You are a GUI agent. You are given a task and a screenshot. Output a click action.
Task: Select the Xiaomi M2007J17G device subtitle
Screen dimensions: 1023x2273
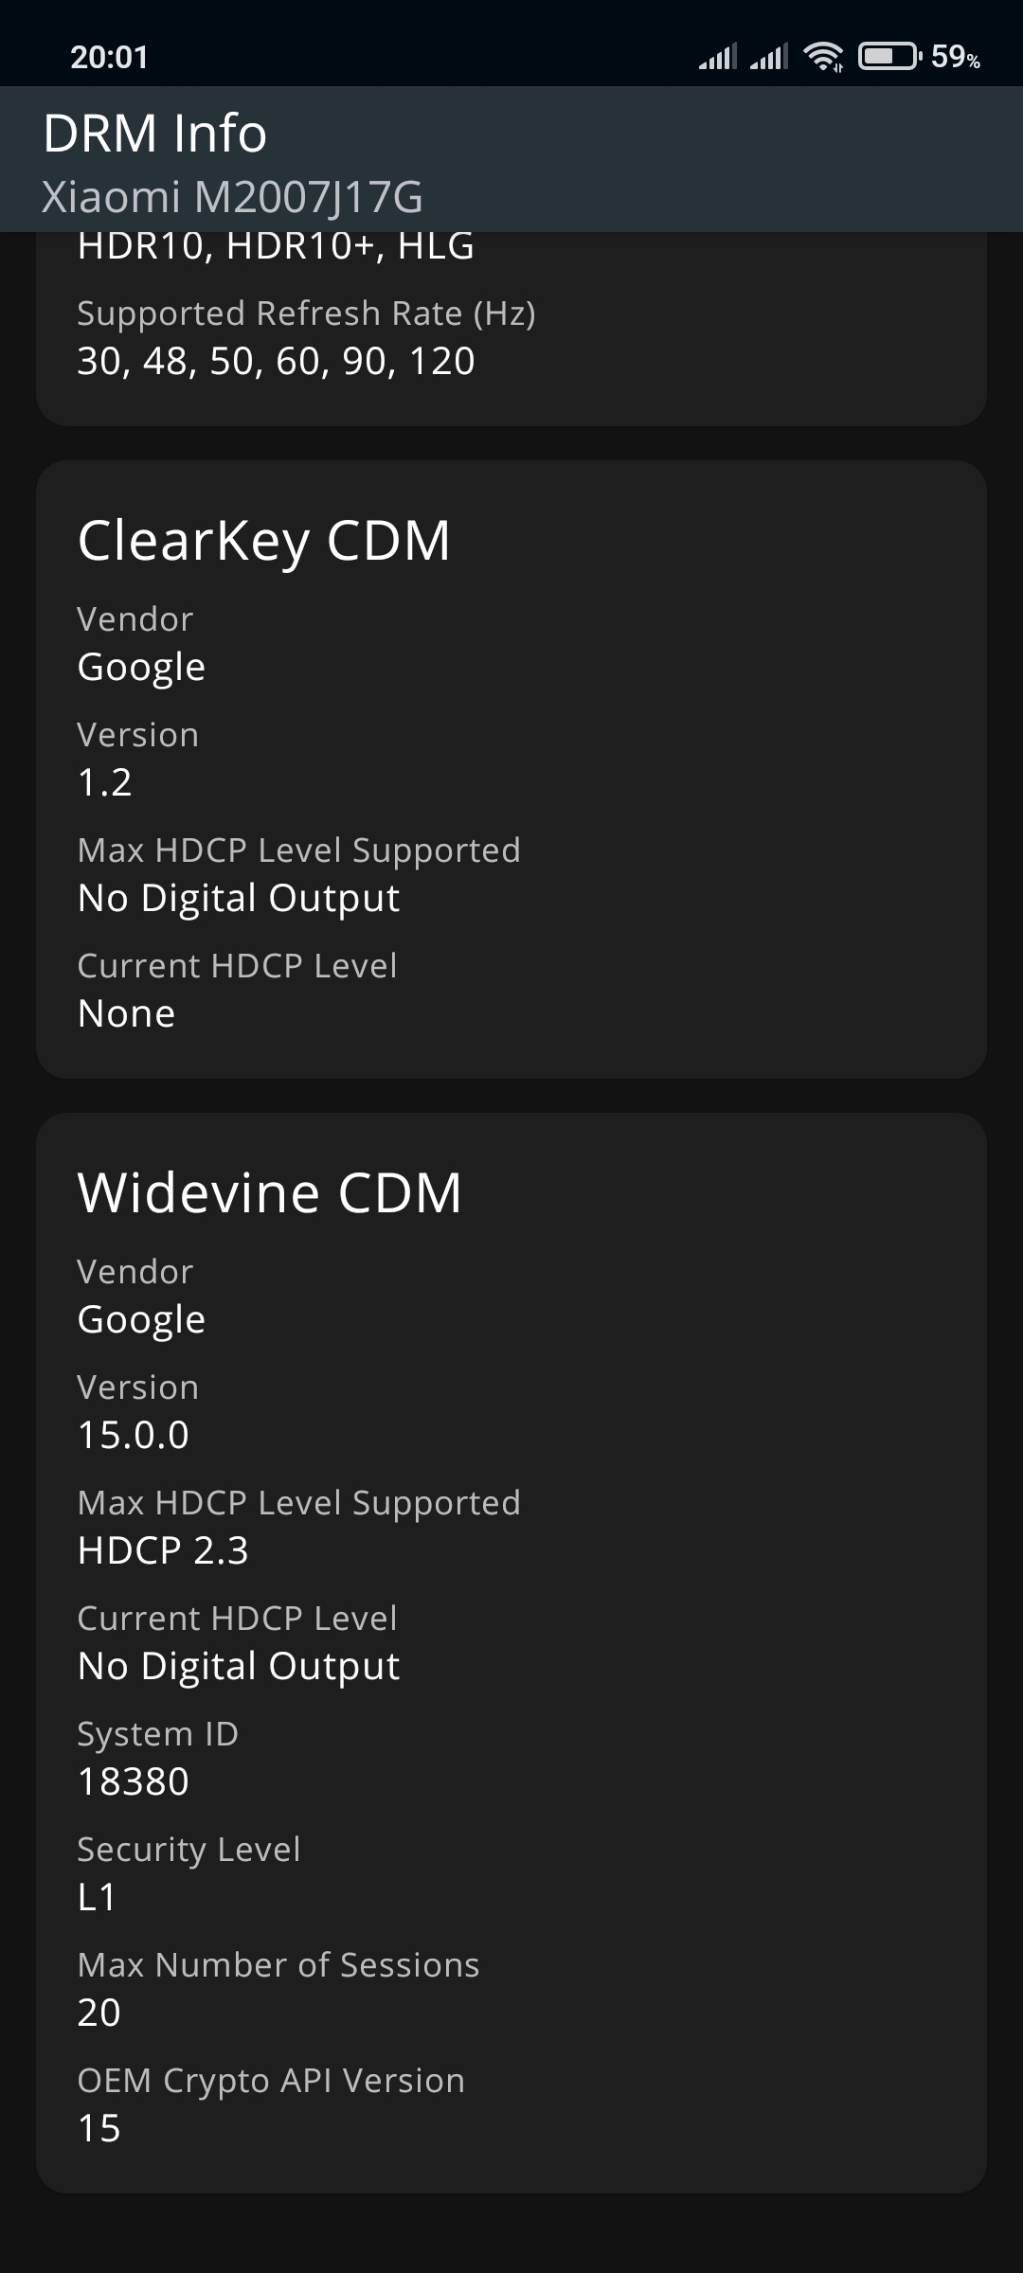point(233,197)
